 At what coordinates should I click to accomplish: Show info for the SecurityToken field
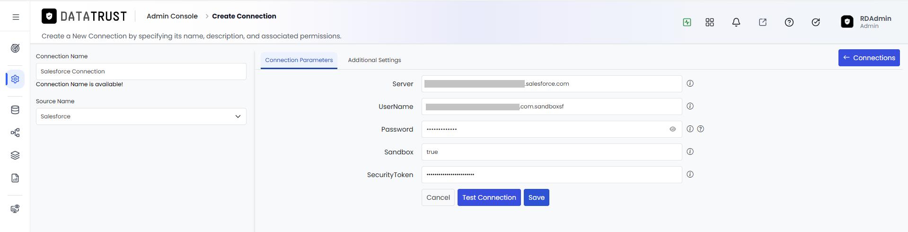coord(690,174)
